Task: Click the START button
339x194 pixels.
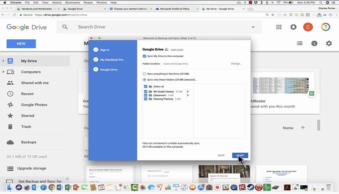Action: [240, 155]
